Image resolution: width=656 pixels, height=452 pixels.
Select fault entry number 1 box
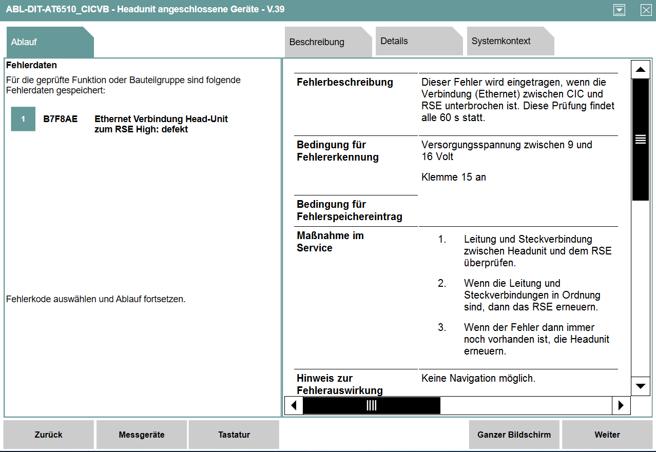click(x=23, y=119)
